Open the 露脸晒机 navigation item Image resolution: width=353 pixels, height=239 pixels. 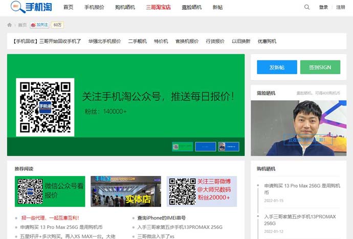pos(191,8)
